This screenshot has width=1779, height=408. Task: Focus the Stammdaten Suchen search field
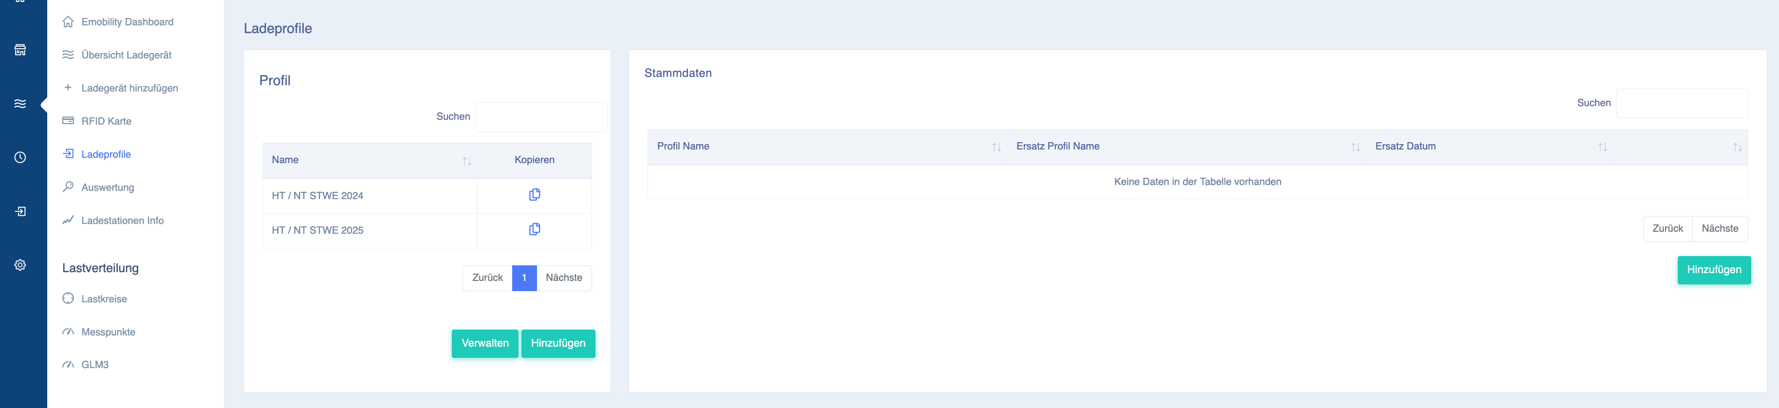pyautogui.click(x=1682, y=103)
